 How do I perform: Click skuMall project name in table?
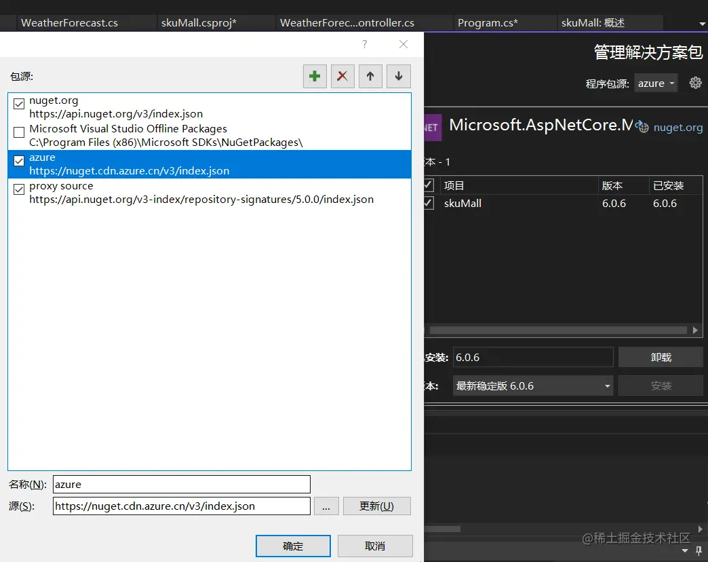click(463, 204)
